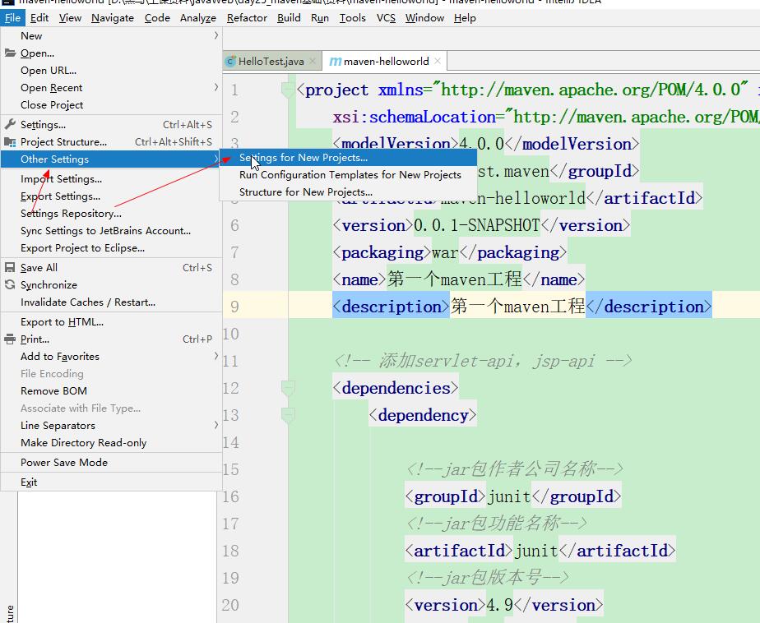The height and width of the screenshot is (623, 760).
Task: Click line number 16 in gutter
Action: [x=230, y=496]
